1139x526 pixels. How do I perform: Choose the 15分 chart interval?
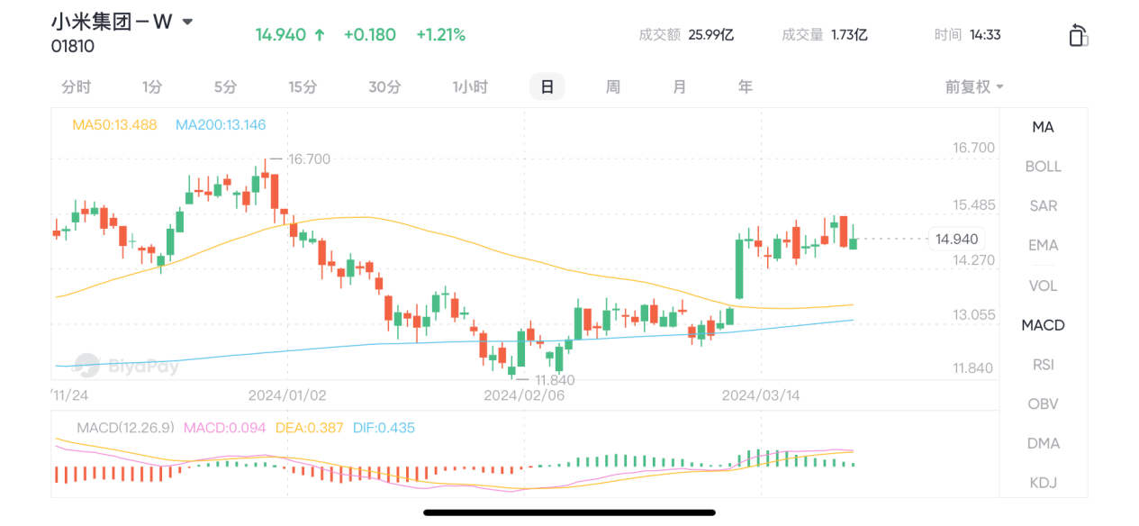(x=303, y=87)
